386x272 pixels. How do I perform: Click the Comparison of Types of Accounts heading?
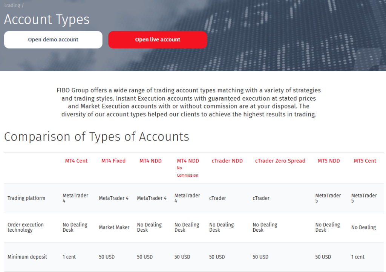96,136
